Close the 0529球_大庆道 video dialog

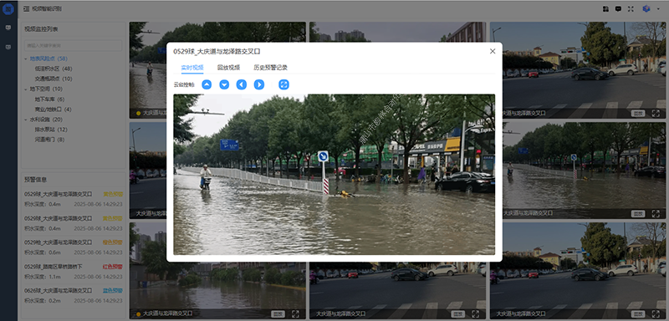(x=493, y=51)
